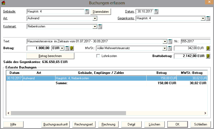Expand the Art dropdown showing Aufwand
This screenshot has height=129, width=214.
click(x=95, y=18)
